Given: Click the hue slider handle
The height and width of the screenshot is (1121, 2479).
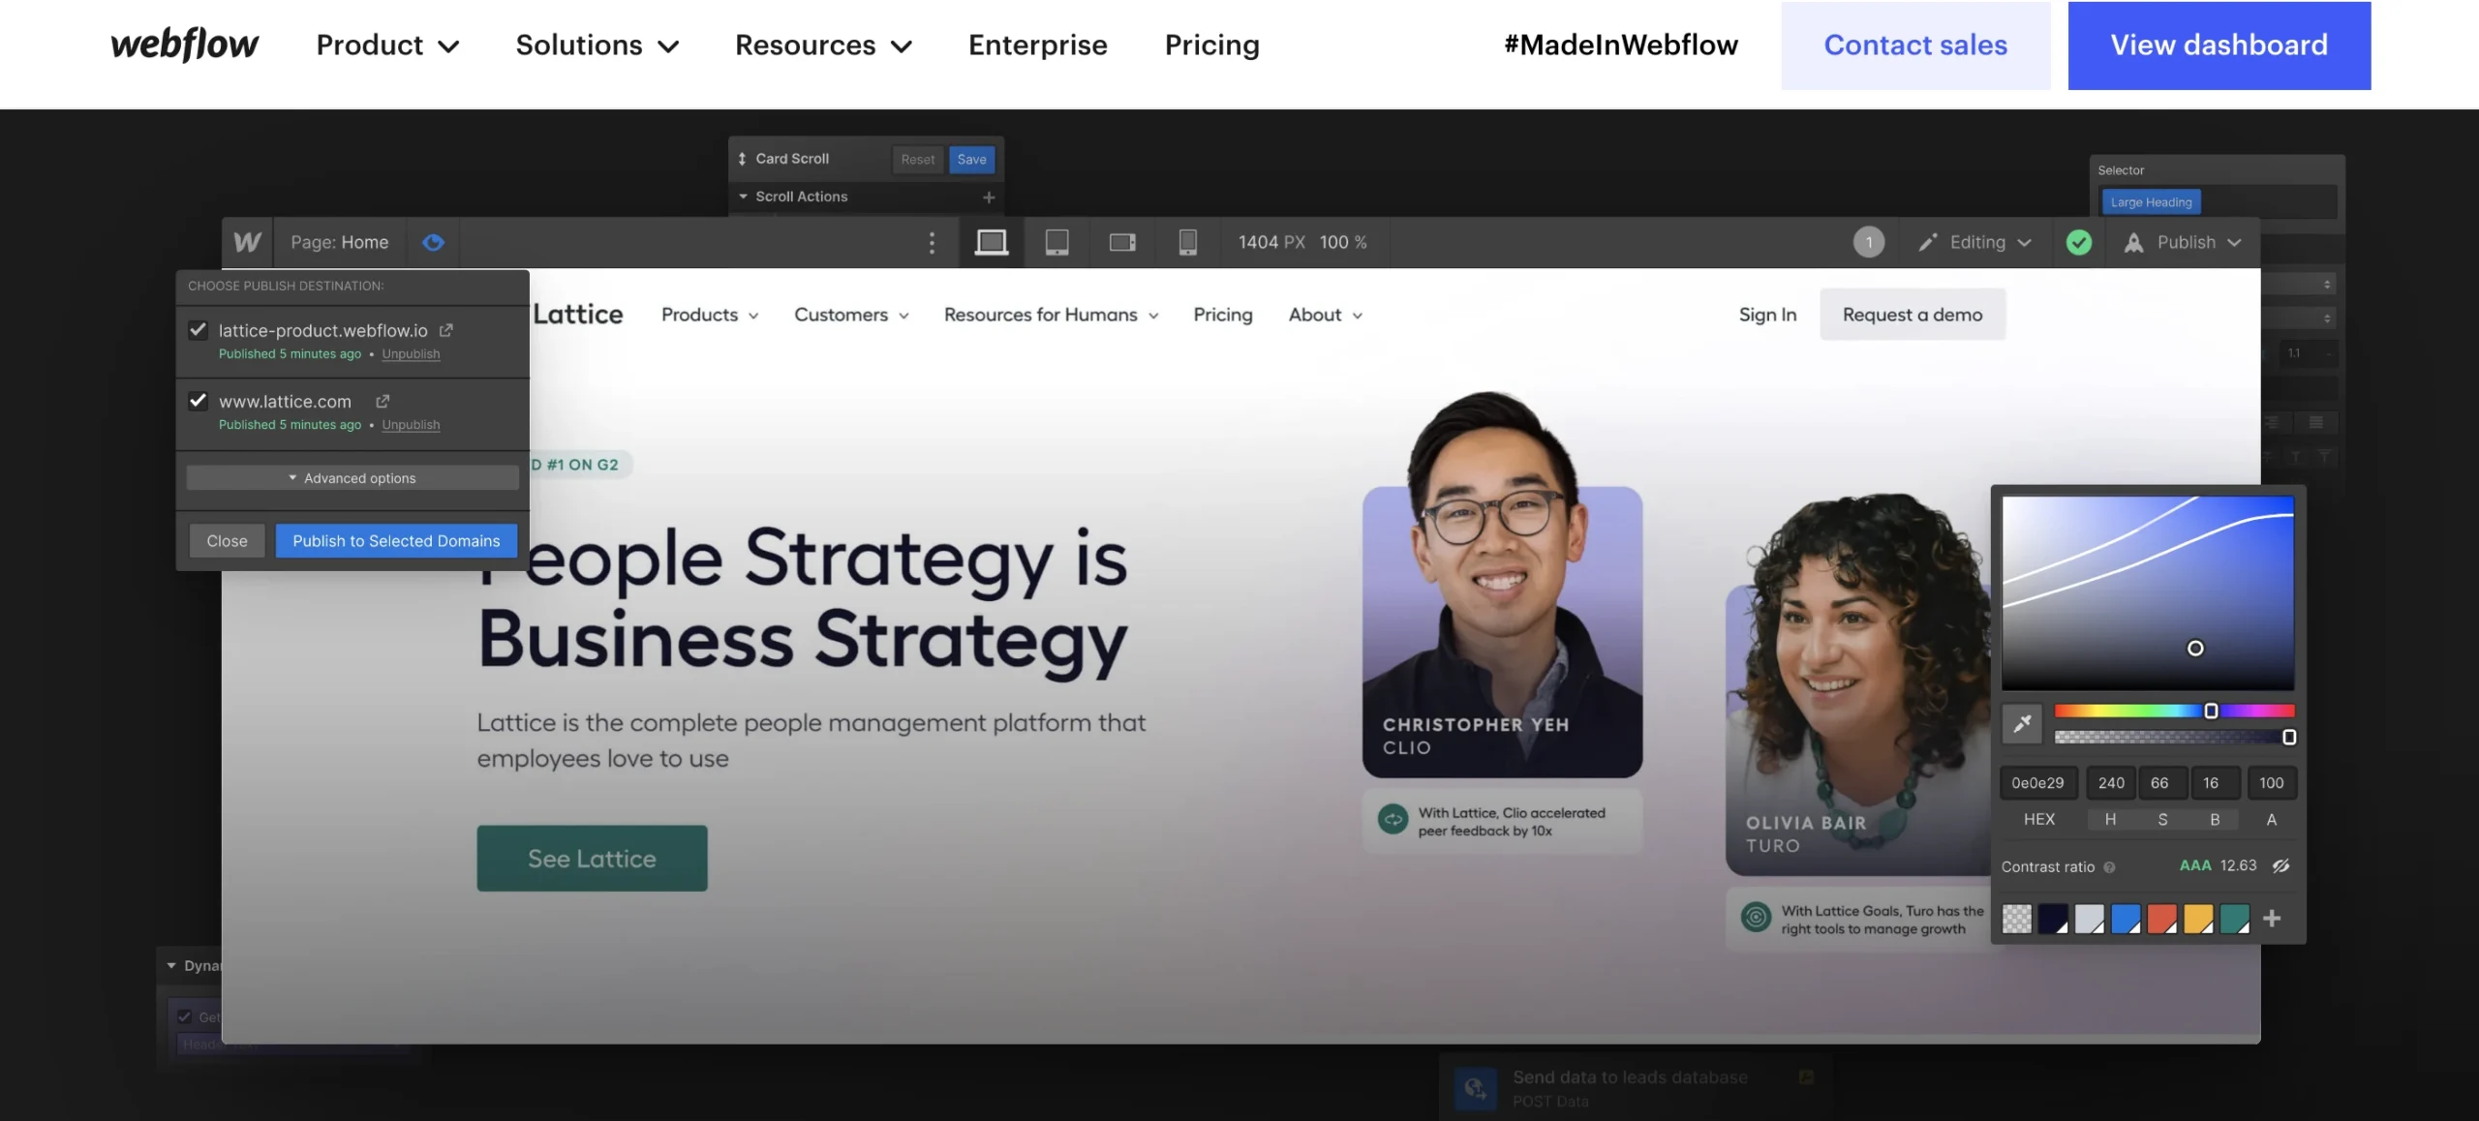Looking at the screenshot, I should point(2211,711).
